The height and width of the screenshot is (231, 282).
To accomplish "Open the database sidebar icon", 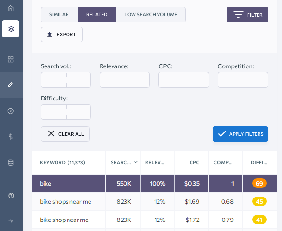I will coord(11,163).
